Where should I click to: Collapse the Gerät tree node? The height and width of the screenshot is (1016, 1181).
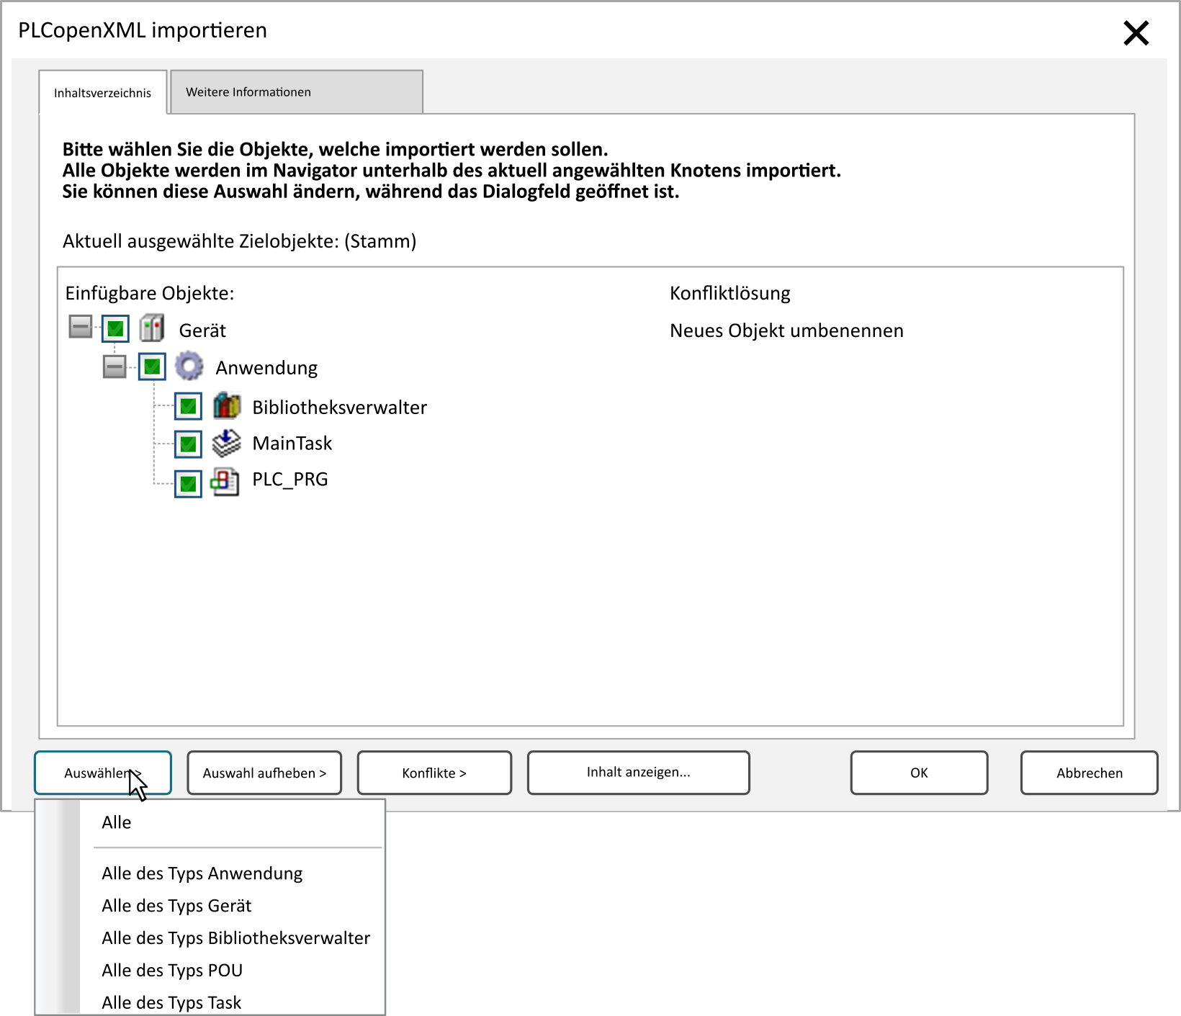[x=81, y=327]
